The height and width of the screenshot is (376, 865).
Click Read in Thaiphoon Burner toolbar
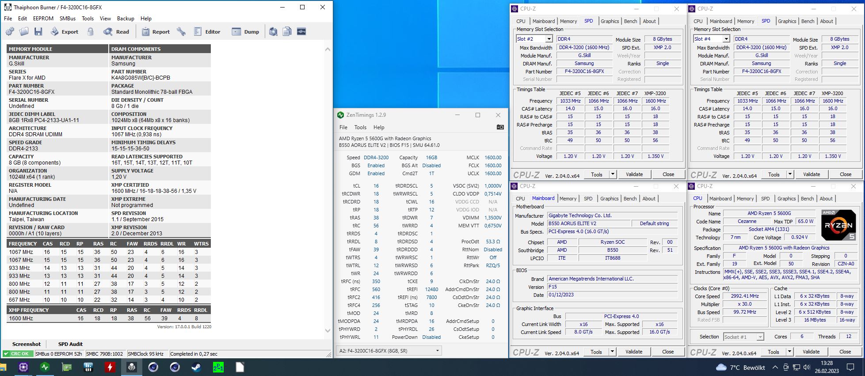coord(117,31)
